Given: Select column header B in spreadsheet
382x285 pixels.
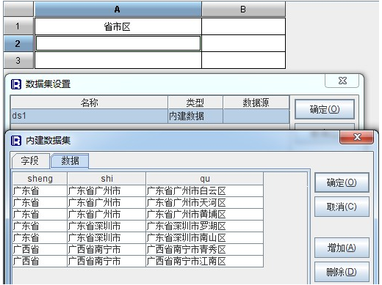Looking at the screenshot, I should tap(243, 10).
